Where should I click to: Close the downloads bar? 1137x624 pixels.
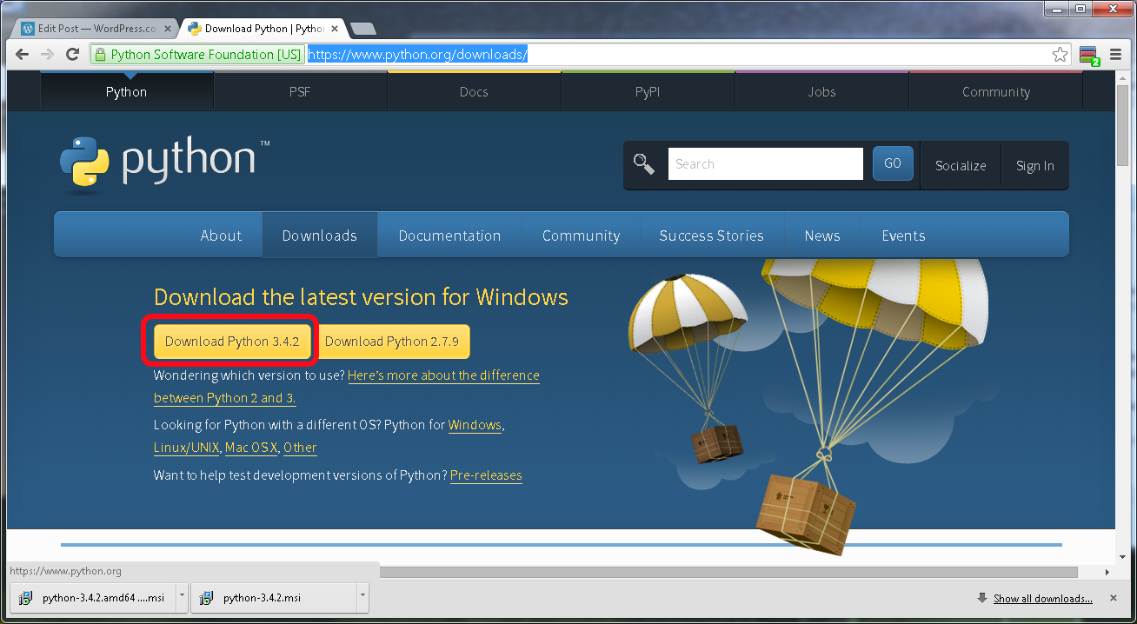click(1114, 598)
